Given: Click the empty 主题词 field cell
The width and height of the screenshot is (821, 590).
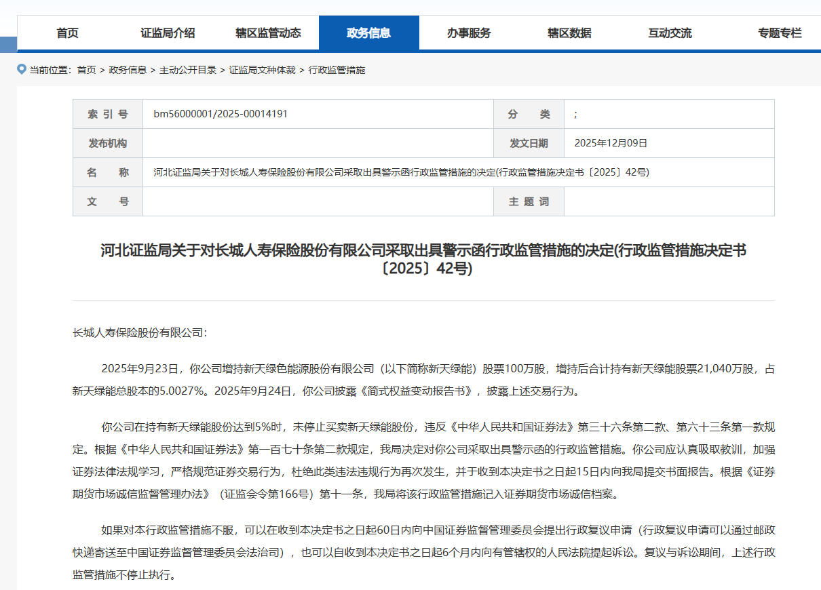Looking at the screenshot, I should click(668, 201).
